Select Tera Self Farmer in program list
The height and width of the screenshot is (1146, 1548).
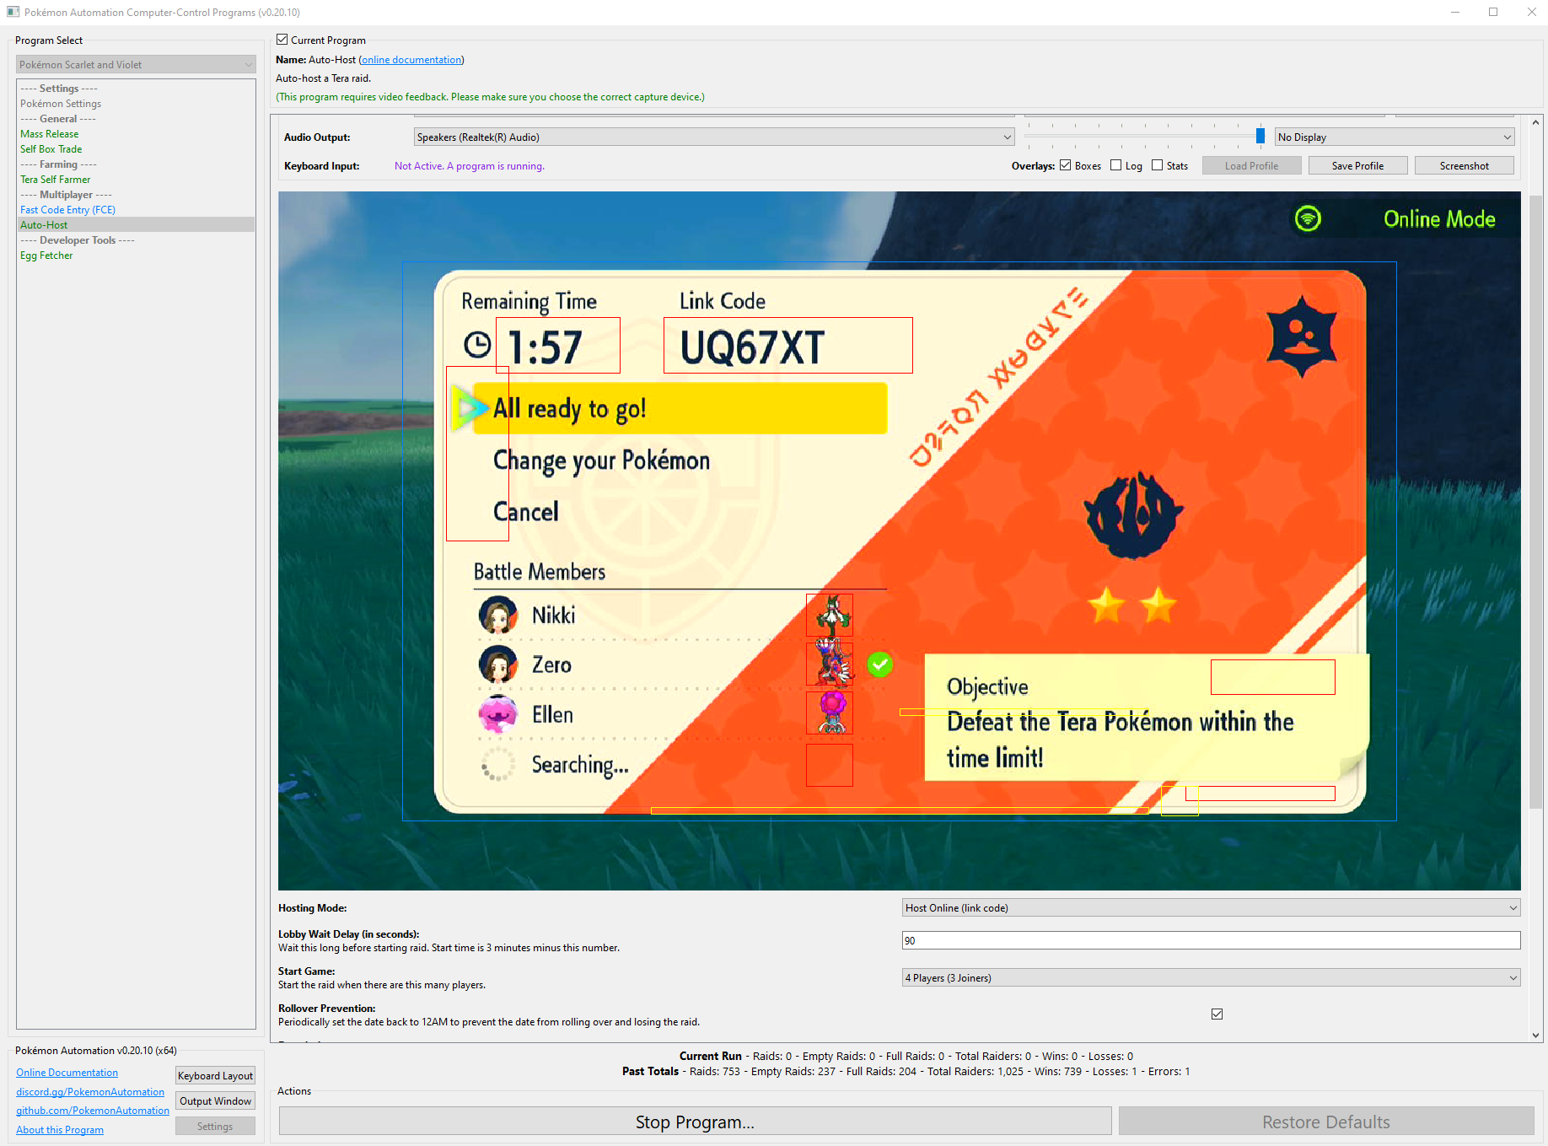pyautogui.click(x=56, y=180)
